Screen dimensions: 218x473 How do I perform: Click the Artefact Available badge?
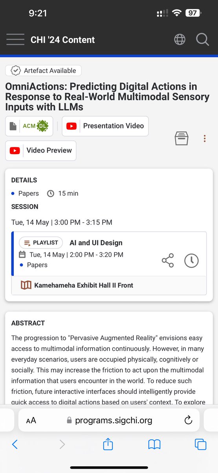click(43, 71)
